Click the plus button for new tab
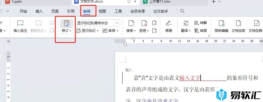Viewport: 263px width, 102px height. pyautogui.click(x=214, y=2)
